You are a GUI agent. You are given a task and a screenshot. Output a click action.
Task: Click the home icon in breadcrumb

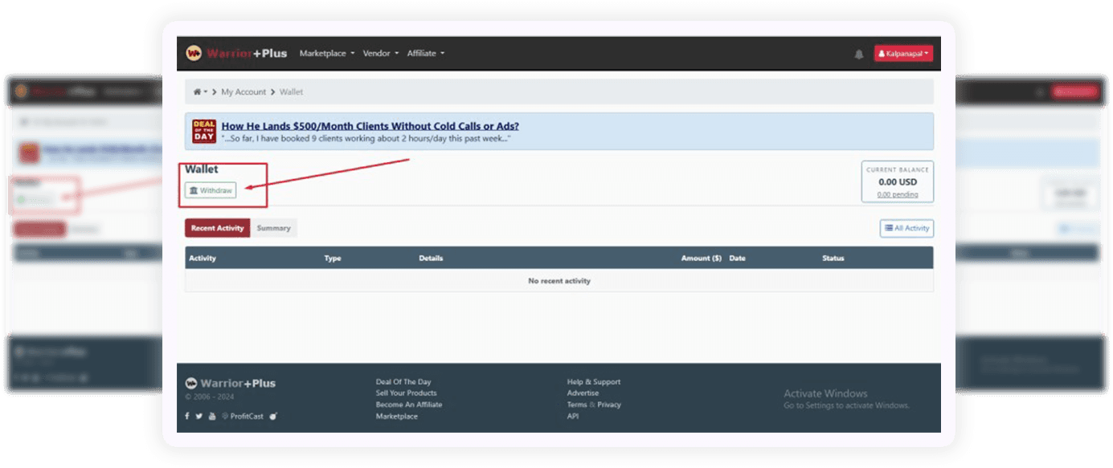(x=197, y=92)
